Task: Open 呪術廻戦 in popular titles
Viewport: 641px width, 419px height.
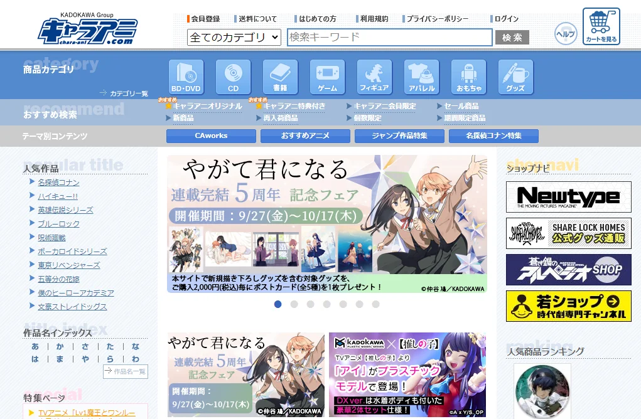Action: pyautogui.click(x=51, y=238)
